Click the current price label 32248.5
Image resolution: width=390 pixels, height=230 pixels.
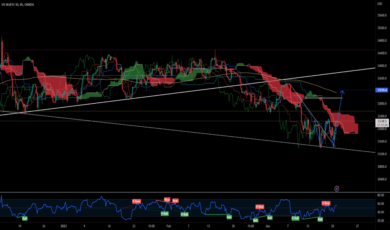tap(382, 121)
